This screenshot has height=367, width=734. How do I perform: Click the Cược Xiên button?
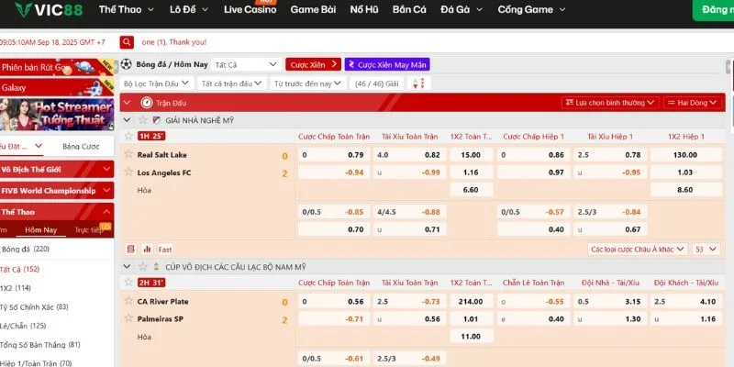click(x=313, y=65)
